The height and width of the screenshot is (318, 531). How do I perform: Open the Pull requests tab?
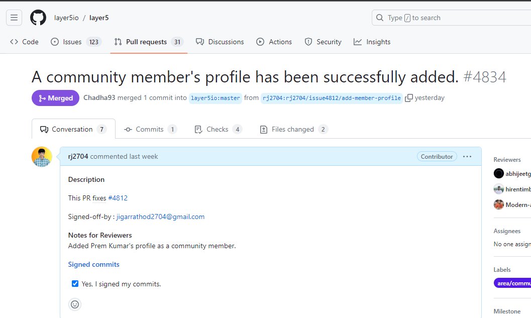149,42
